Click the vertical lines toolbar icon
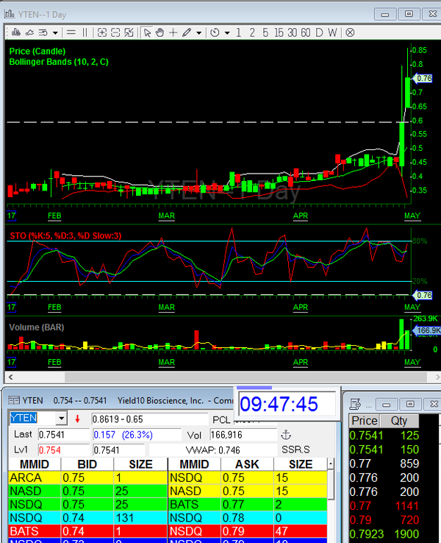The image size is (441, 543). pos(85,32)
